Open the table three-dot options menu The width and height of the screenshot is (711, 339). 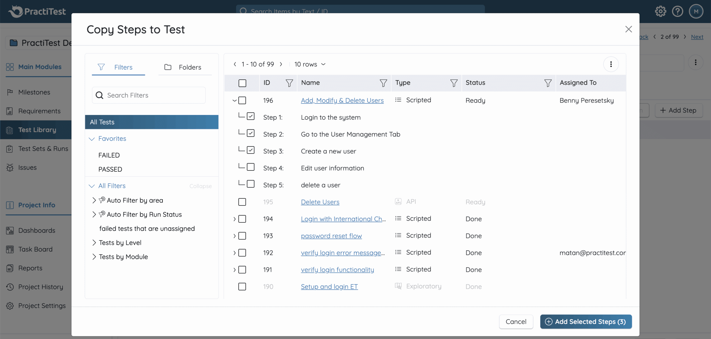pos(611,64)
